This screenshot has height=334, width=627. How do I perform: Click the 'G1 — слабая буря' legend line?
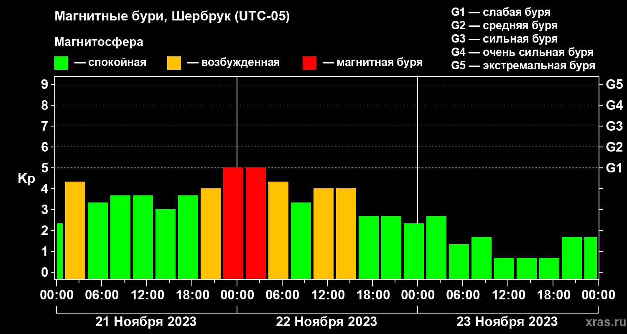coord(501,12)
